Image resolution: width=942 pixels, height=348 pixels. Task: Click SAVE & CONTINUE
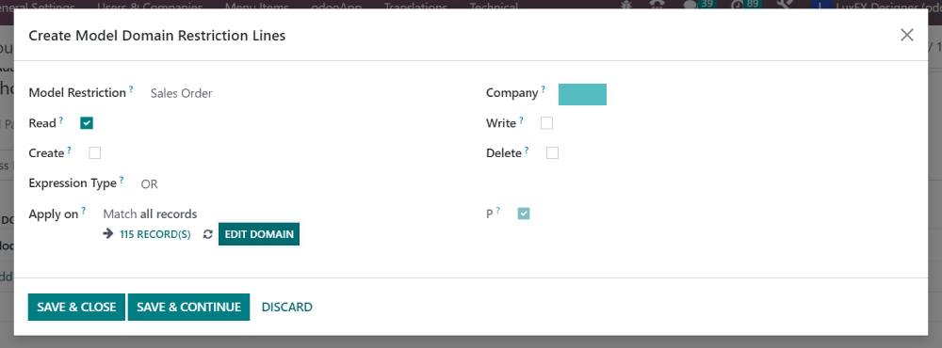coord(188,308)
